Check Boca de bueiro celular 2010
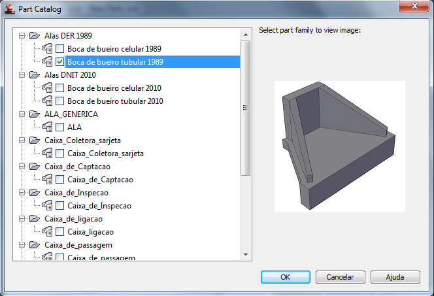The image size is (434, 296). point(59,88)
